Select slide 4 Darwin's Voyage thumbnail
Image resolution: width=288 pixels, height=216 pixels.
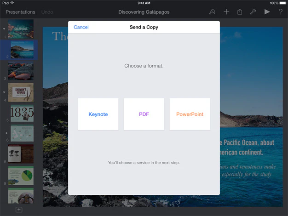tap(21, 92)
